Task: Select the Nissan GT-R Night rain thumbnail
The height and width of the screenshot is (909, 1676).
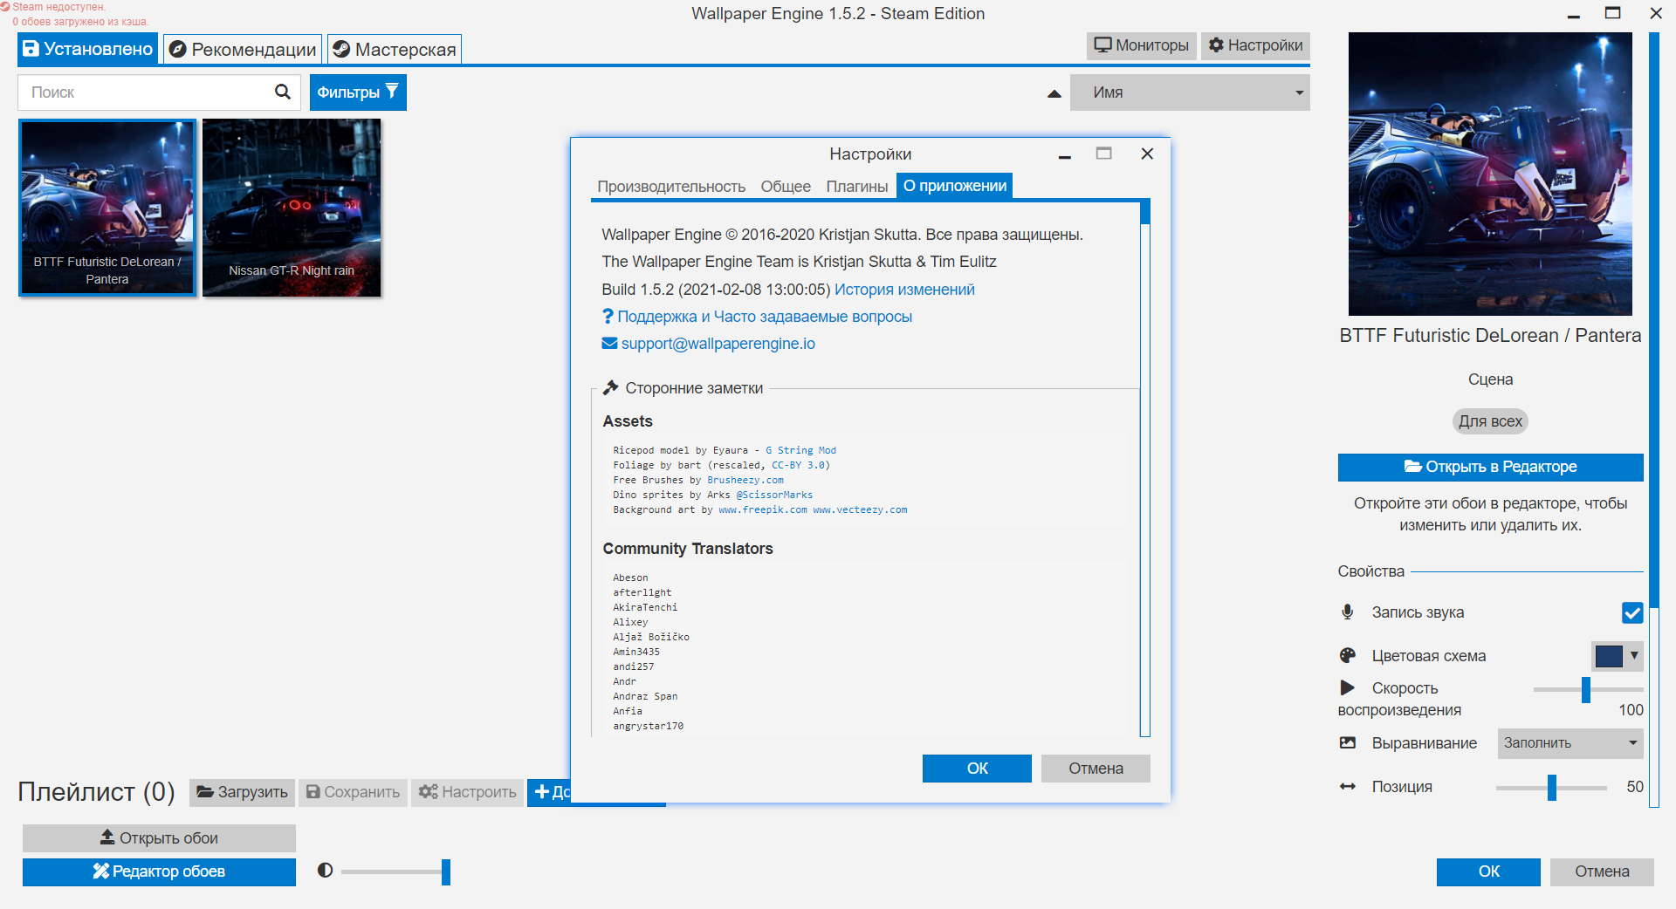Action: (x=292, y=208)
